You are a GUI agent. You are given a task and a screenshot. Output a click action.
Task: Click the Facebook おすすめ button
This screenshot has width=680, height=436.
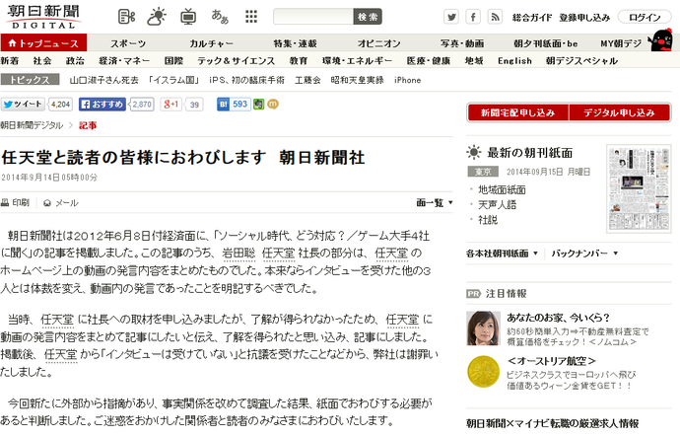pyautogui.click(x=102, y=105)
